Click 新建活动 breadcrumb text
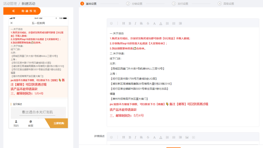 (28, 4)
